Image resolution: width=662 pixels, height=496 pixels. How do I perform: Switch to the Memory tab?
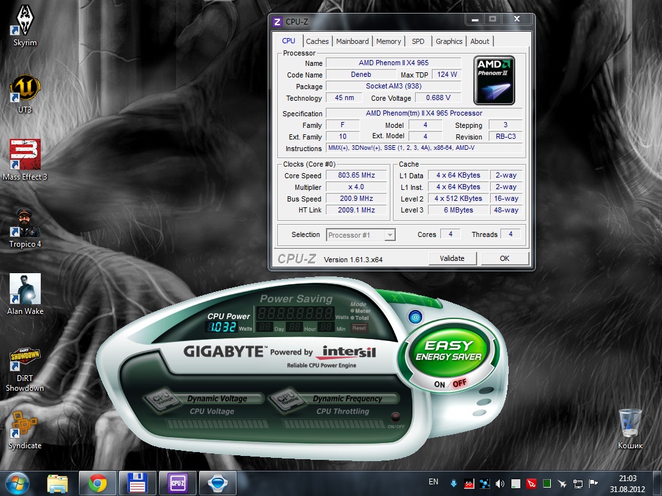click(x=389, y=41)
